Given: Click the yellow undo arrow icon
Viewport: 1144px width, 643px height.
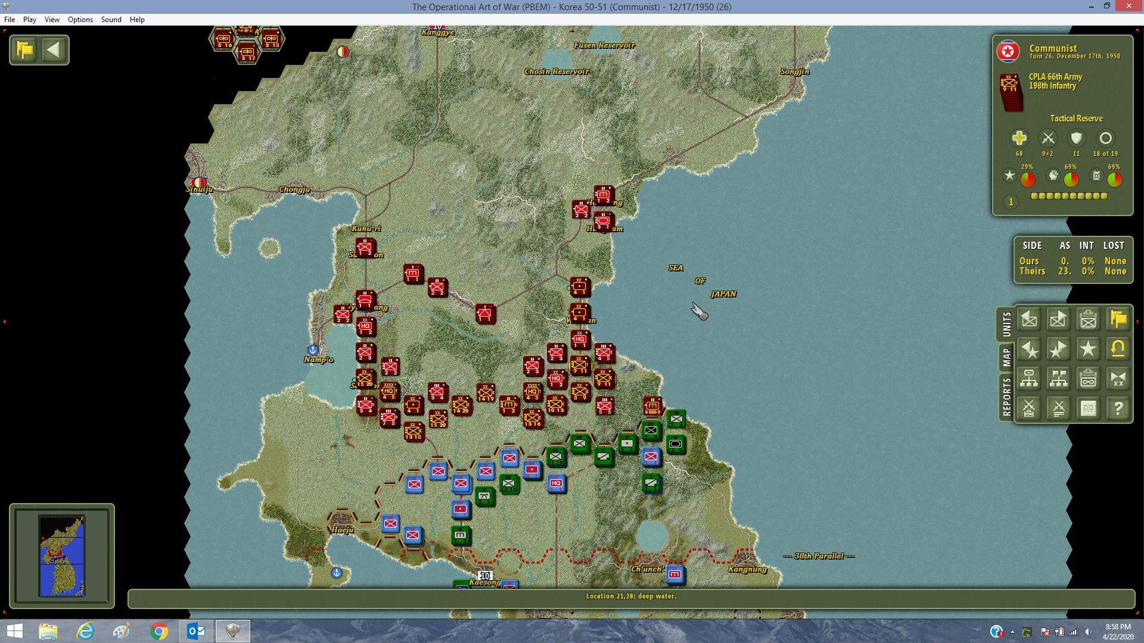Looking at the screenshot, I should tap(1118, 349).
